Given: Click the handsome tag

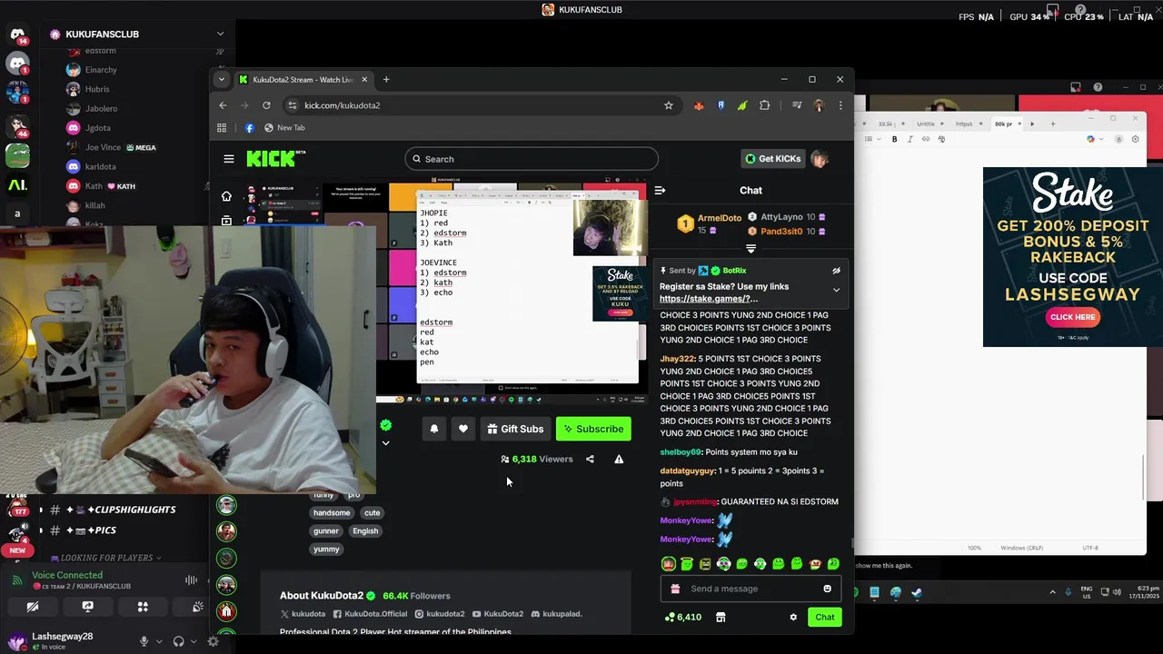Looking at the screenshot, I should (x=332, y=513).
